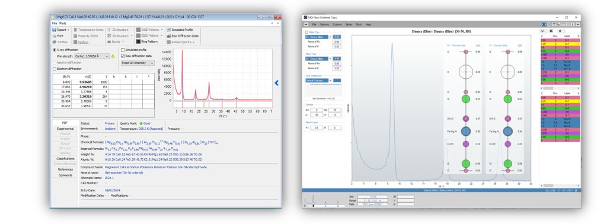Click horizontal scrollbar in MDI upper atom table
The width and height of the screenshot is (607, 224).
coord(559,88)
